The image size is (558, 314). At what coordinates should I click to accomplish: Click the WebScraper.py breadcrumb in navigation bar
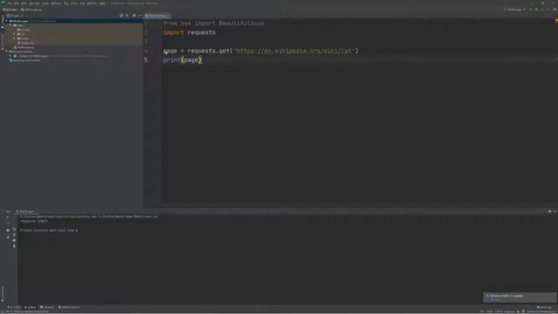click(31, 10)
